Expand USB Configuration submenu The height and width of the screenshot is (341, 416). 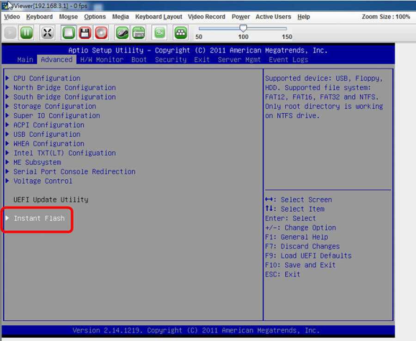click(x=46, y=134)
